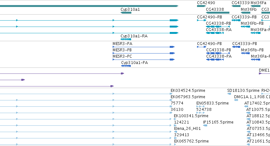Click the Cyp310a1-PA protein label
Image resolution: width=270 pixels, height=146 pixels.
click(x=135, y=63)
